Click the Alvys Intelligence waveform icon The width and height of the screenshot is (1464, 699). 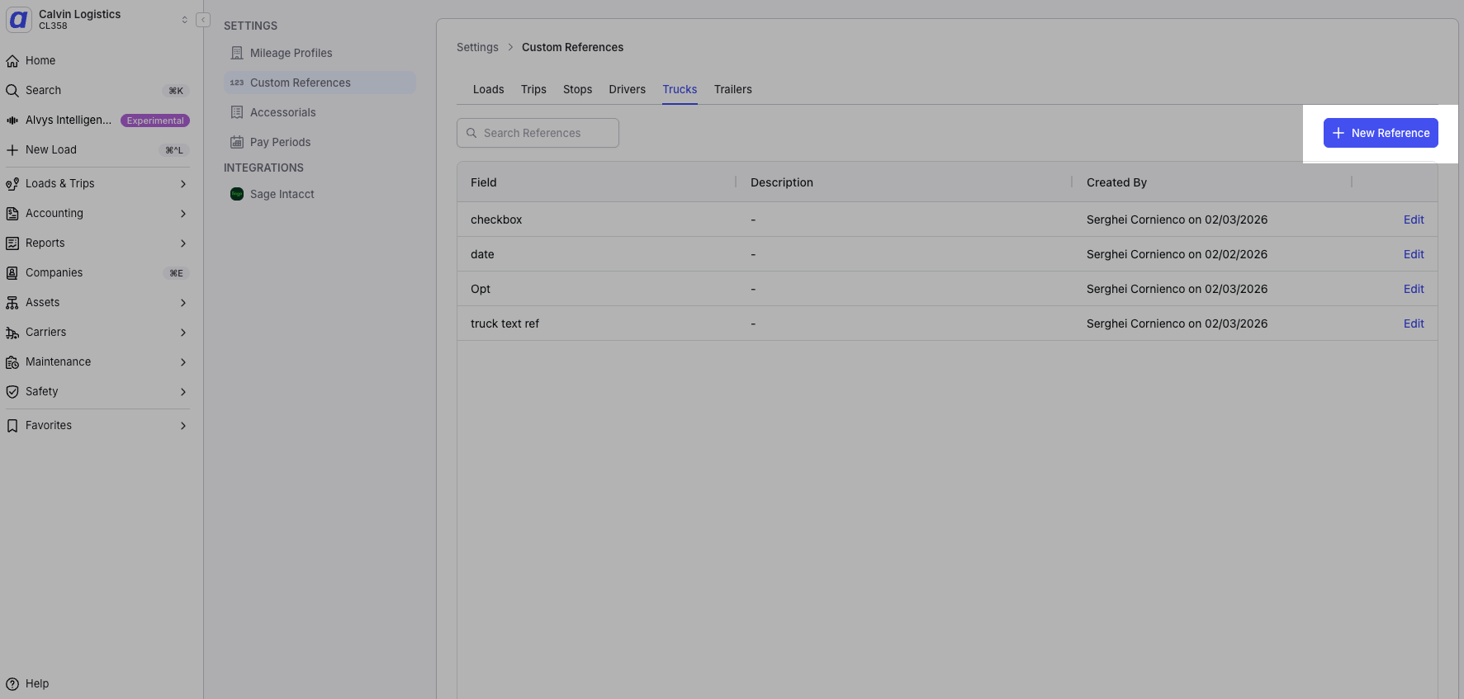tap(12, 120)
